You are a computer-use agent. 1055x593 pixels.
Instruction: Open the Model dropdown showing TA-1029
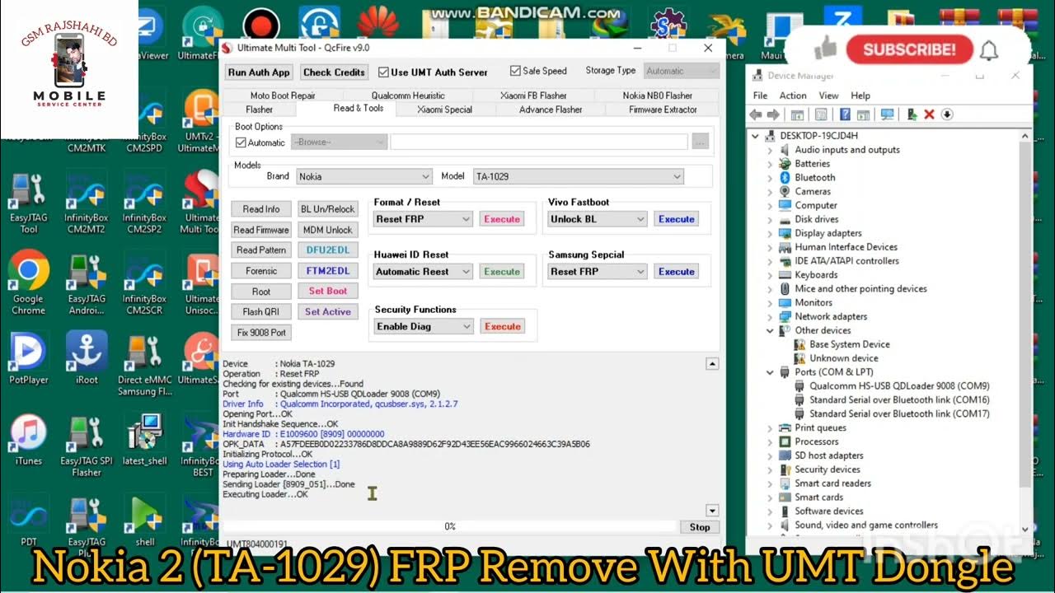tap(579, 176)
